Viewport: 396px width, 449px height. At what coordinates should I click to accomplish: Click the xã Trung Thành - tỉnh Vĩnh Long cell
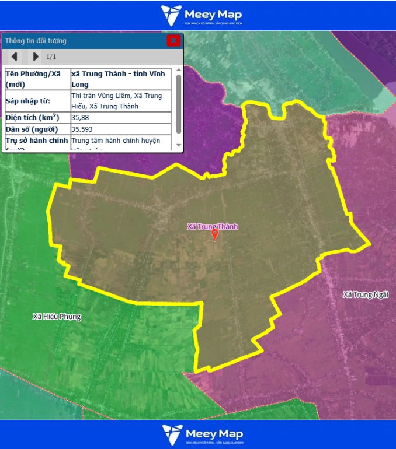[120, 79]
